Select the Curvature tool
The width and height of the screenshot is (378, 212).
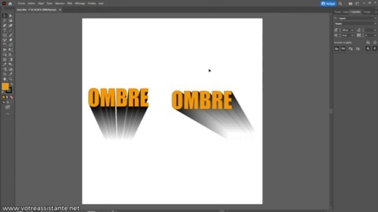[x=11, y=25]
